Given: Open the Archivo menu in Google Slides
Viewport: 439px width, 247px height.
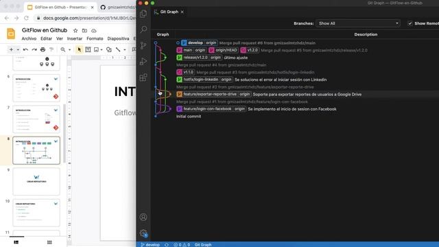Looking at the screenshot, I should (29, 38).
